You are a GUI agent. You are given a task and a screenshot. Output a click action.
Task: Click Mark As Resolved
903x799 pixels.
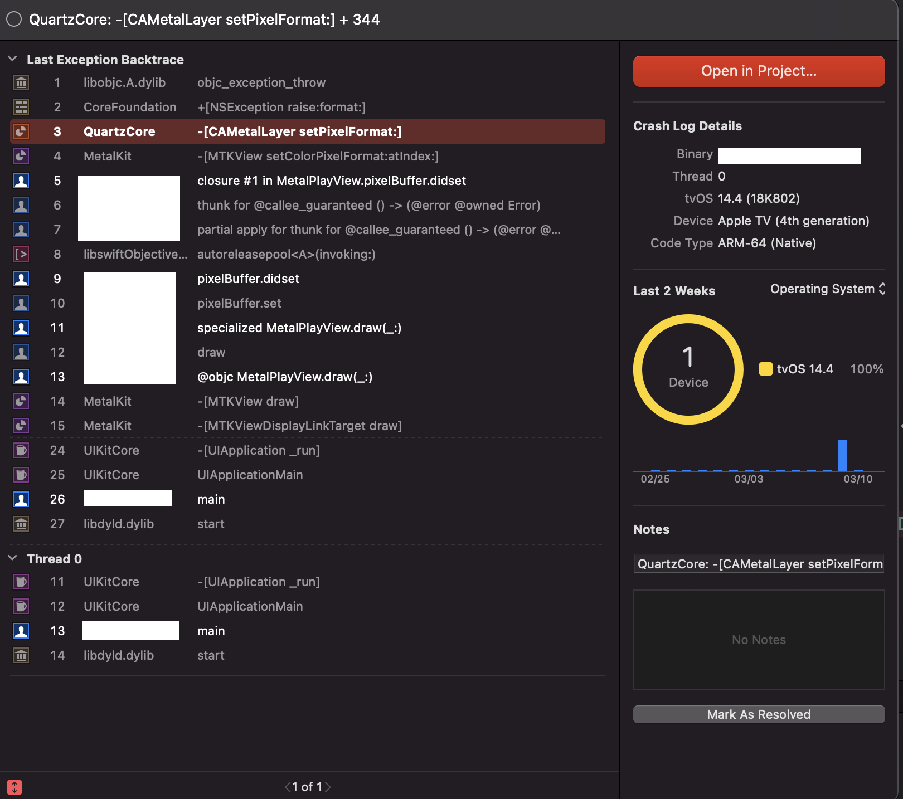pyautogui.click(x=758, y=714)
